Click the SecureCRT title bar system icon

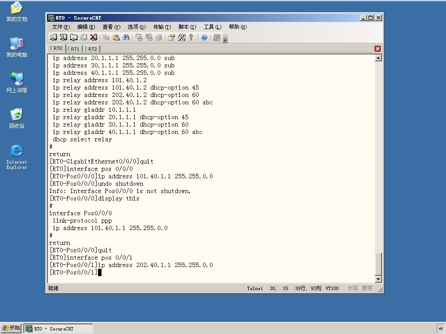pos(51,18)
